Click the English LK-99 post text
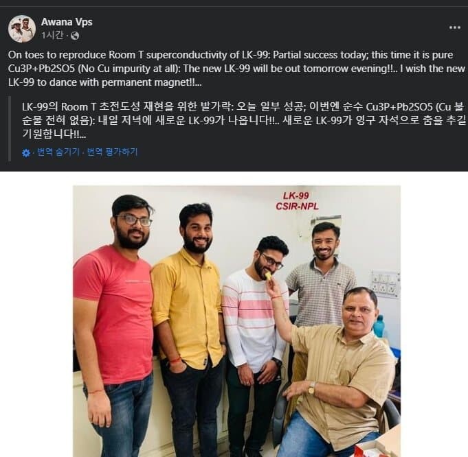Viewport: 468px width, 457px height. (x=236, y=69)
